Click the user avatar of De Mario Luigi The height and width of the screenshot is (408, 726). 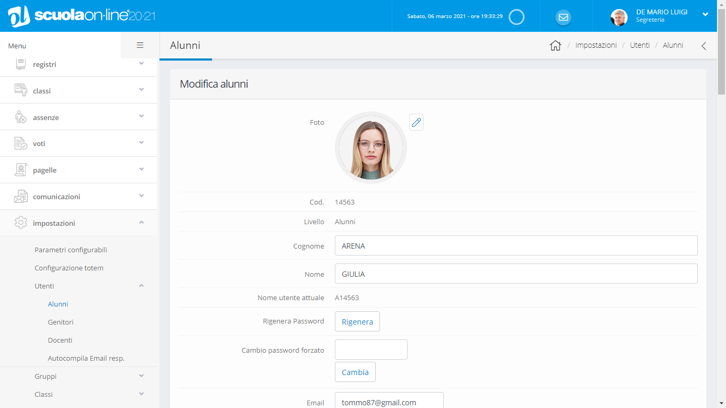(619, 17)
